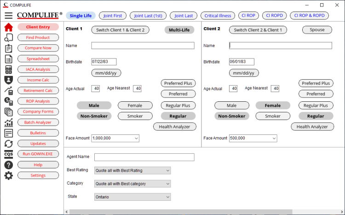The height and width of the screenshot is (215, 345).
Task: Click the Find Product magnifier icon
Action: [x=9, y=38]
